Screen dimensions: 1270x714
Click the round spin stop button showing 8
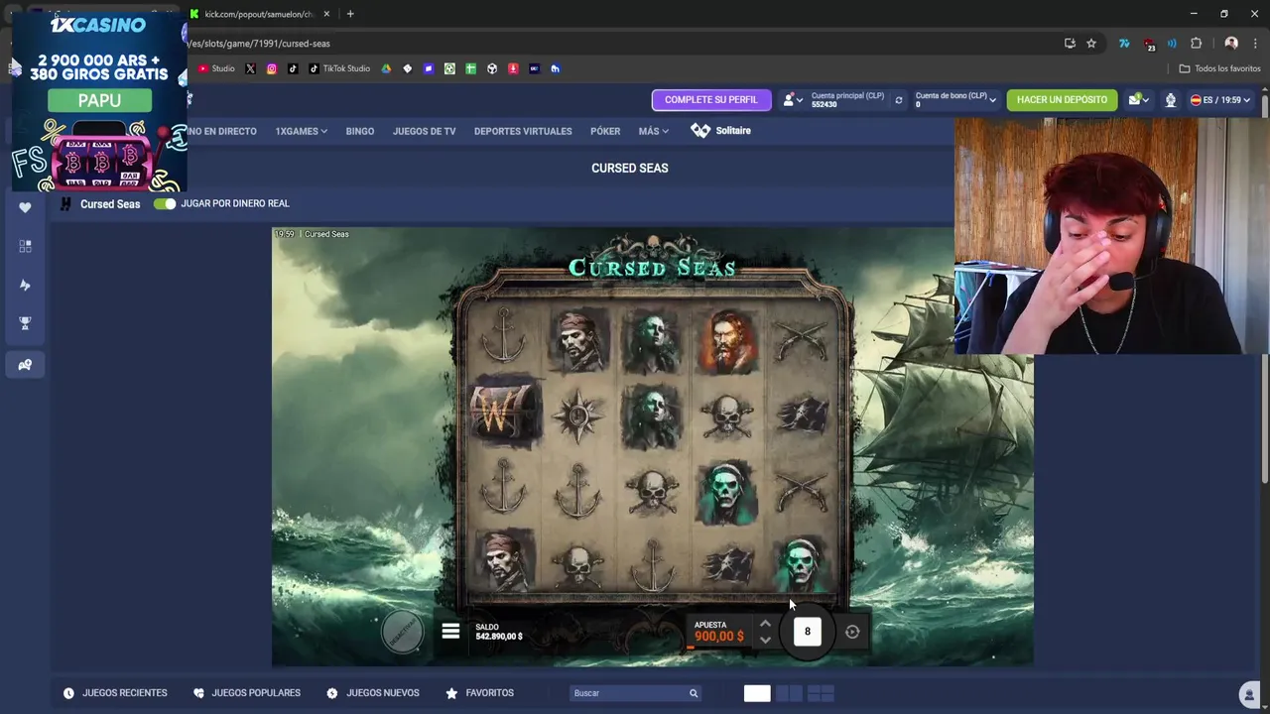(808, 632)
